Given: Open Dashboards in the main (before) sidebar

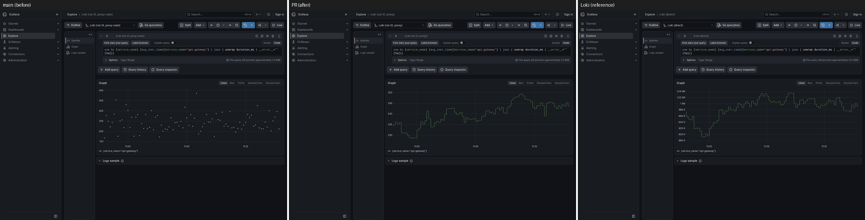Looking at the screenshot, I should pyautogui.click(x=16, y=30).
